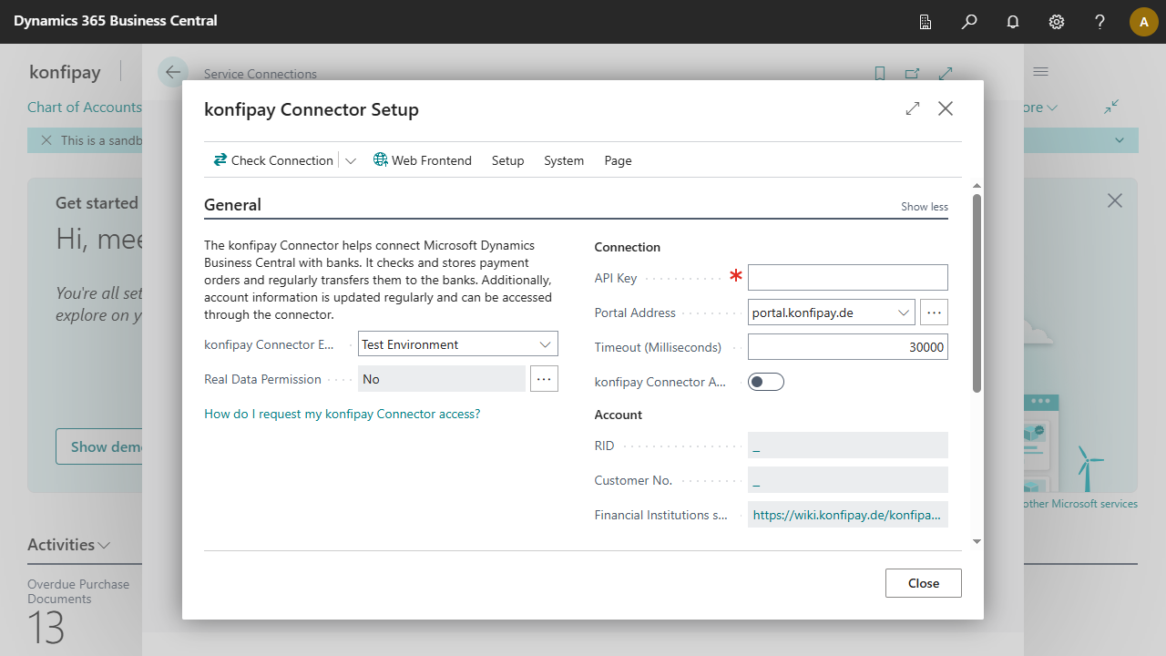
Task: Click Show less in General section
Action: [925, 207]
